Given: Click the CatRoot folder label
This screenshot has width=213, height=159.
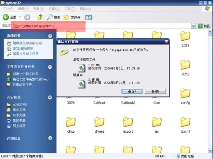Looking at the screenshot, I should (99, 103).
